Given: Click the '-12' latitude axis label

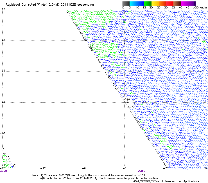Looking at the screenshot, I should tap(3, 40).
